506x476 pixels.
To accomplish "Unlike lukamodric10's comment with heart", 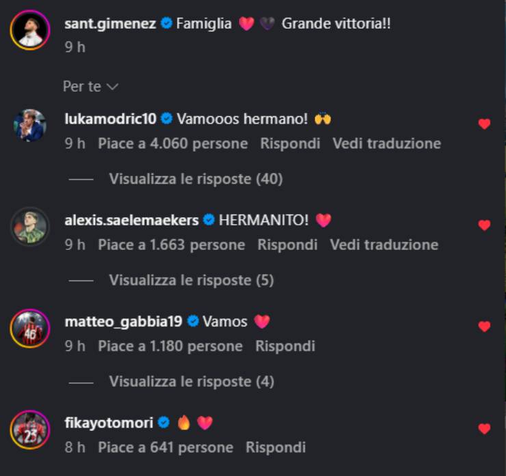I will coord(484,124).
